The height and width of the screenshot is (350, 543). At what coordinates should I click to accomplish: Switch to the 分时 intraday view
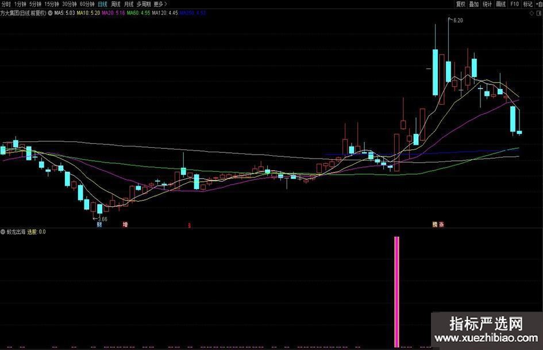[x=6, y=4]
